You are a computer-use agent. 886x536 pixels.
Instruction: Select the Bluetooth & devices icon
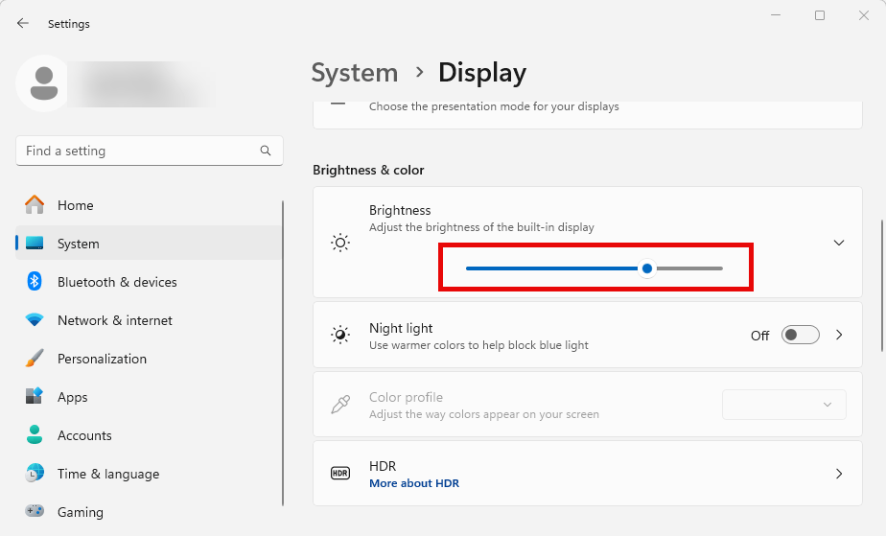point(35,282)
